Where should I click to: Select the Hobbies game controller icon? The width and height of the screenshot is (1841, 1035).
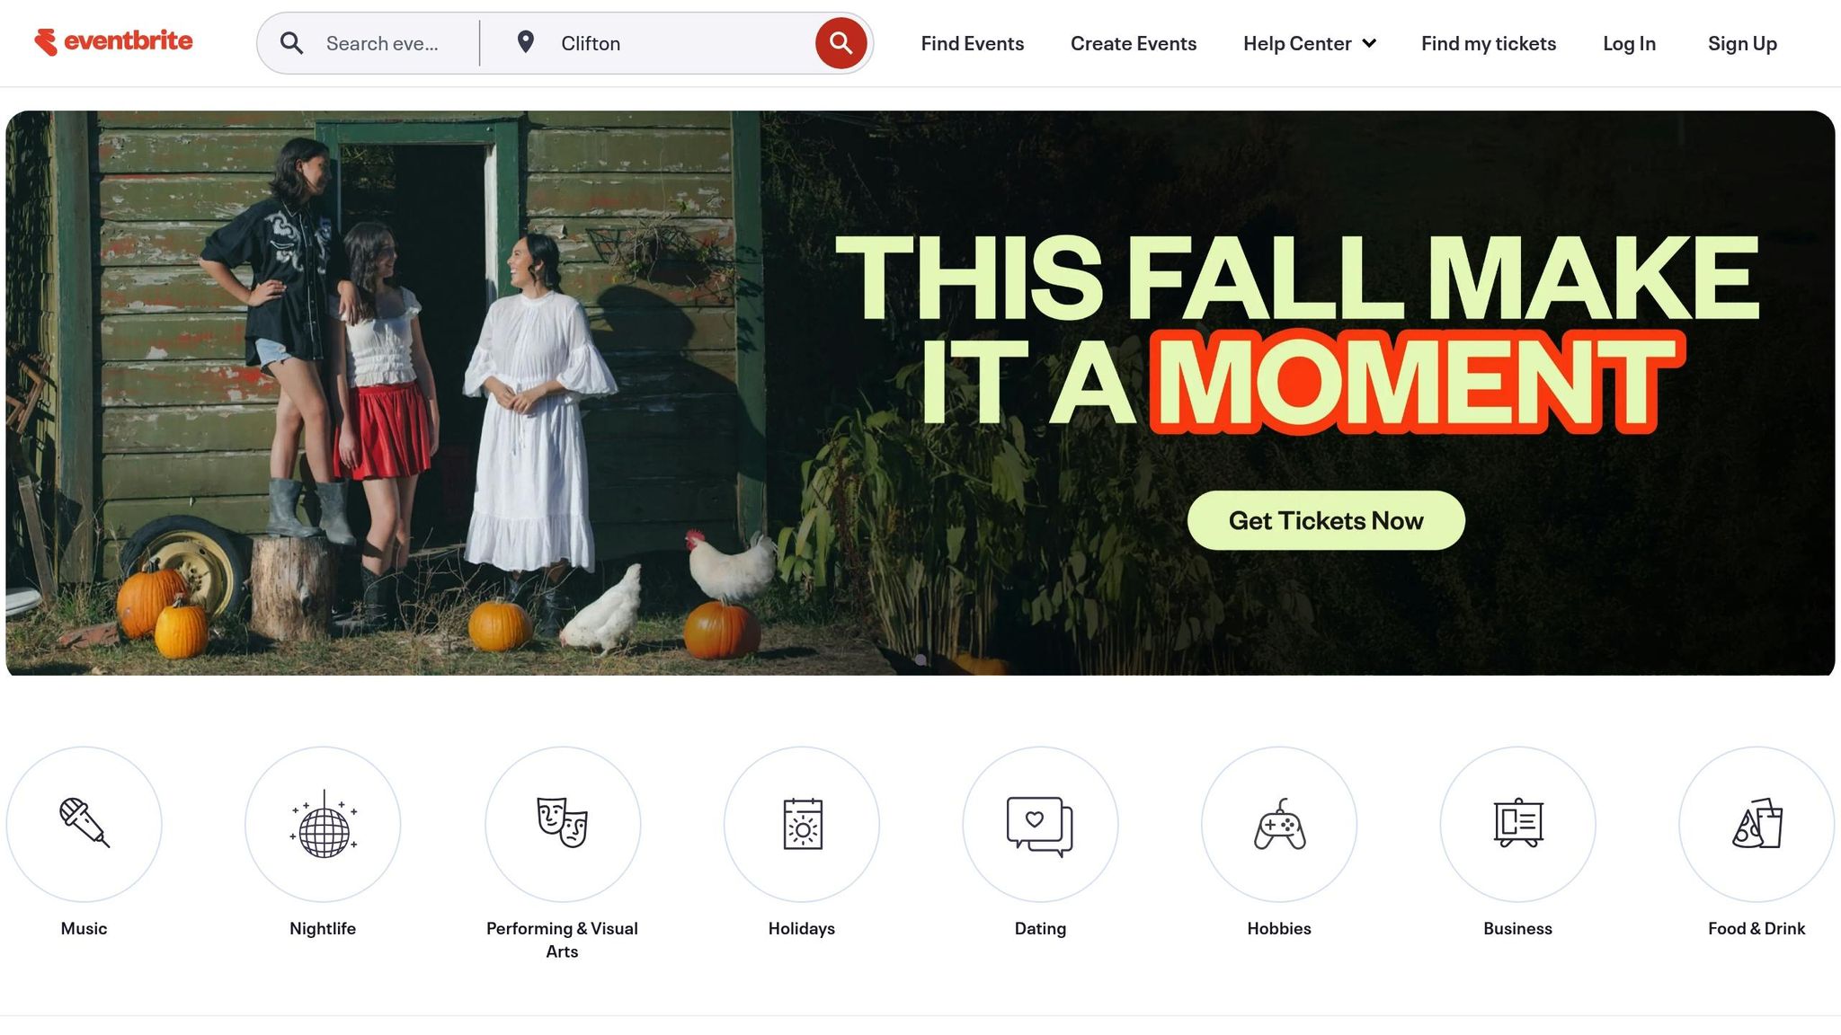point(1279,824)
